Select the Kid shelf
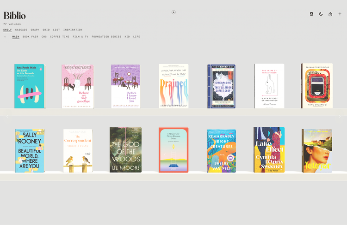This screenshot has height=225, width=347. pos(127,37)
